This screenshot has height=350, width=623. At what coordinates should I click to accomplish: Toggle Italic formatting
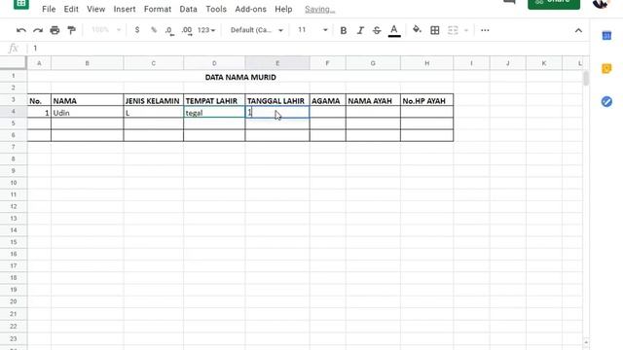pyautogui.click(x=360, y=30)
